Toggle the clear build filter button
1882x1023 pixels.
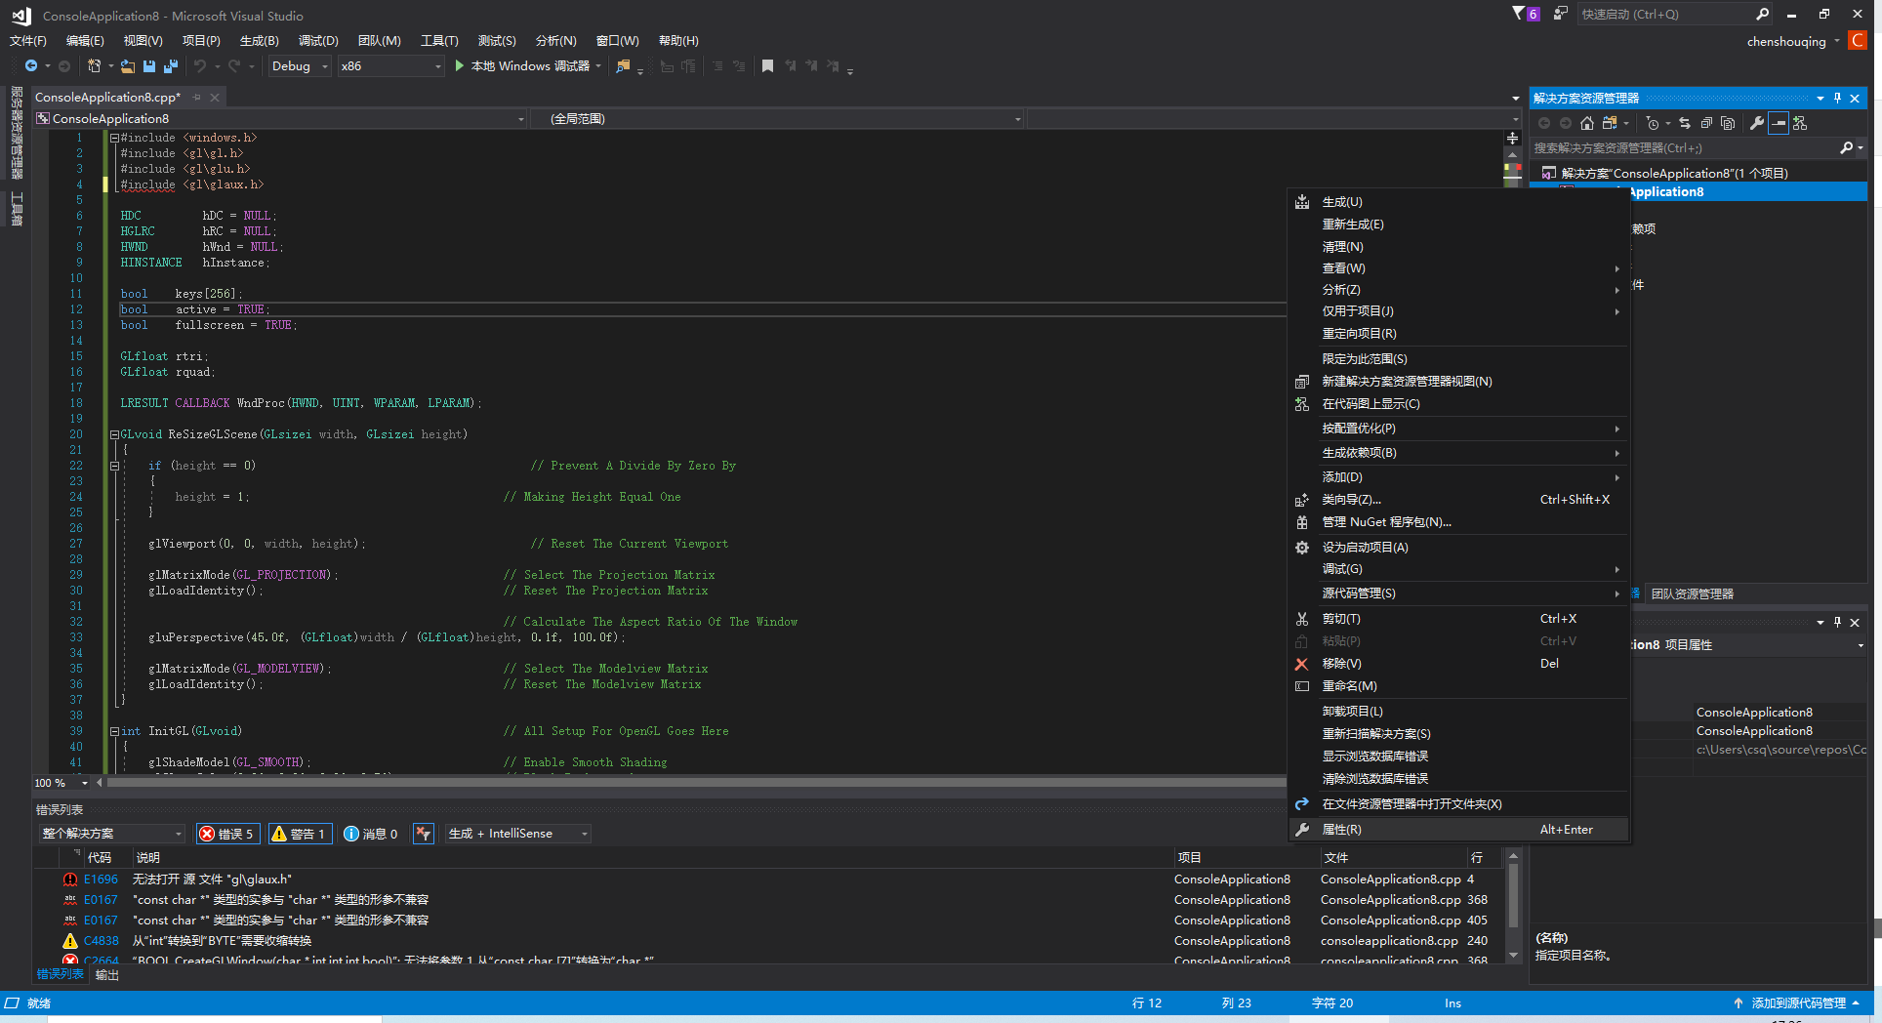(423, 834)
